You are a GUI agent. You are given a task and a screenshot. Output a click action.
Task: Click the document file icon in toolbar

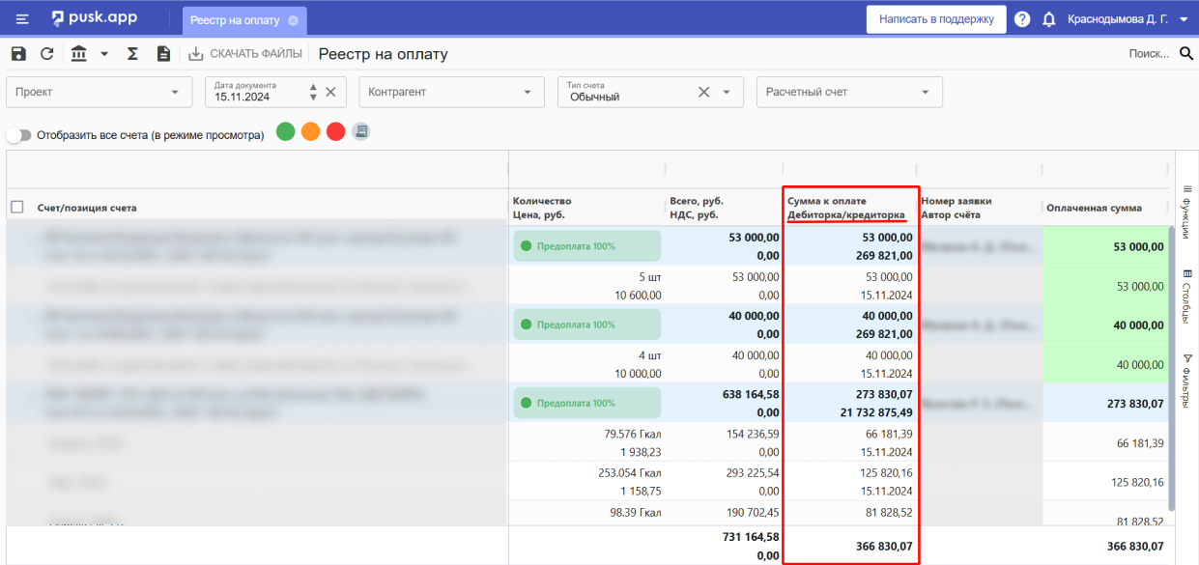click(163, 54)
